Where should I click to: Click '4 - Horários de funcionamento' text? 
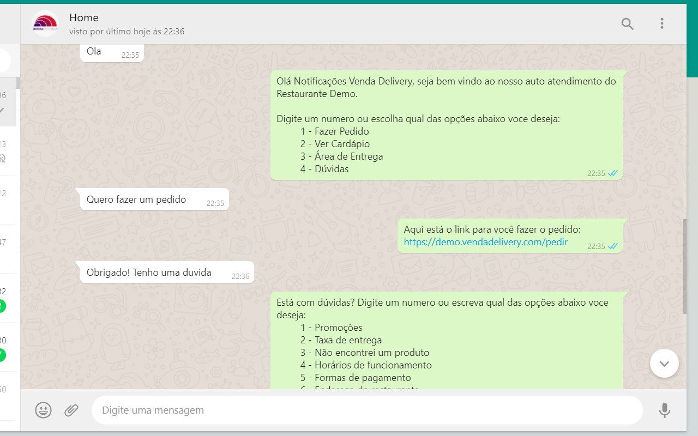click(366, 365)
